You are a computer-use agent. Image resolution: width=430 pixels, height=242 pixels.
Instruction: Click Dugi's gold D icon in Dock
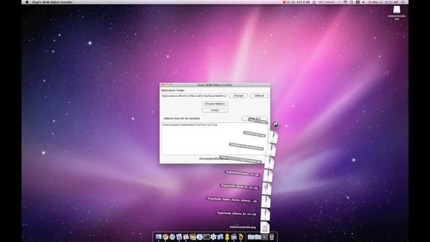241,237
